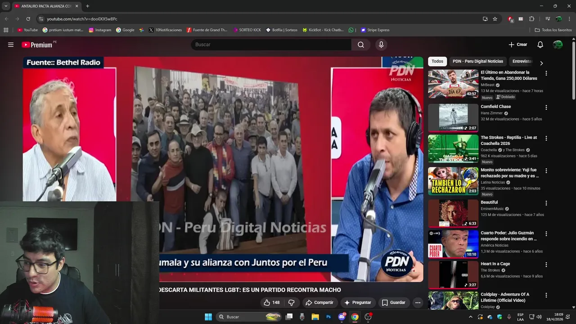
Task: Start voice search with microphone icon
Action: point(381,45)
